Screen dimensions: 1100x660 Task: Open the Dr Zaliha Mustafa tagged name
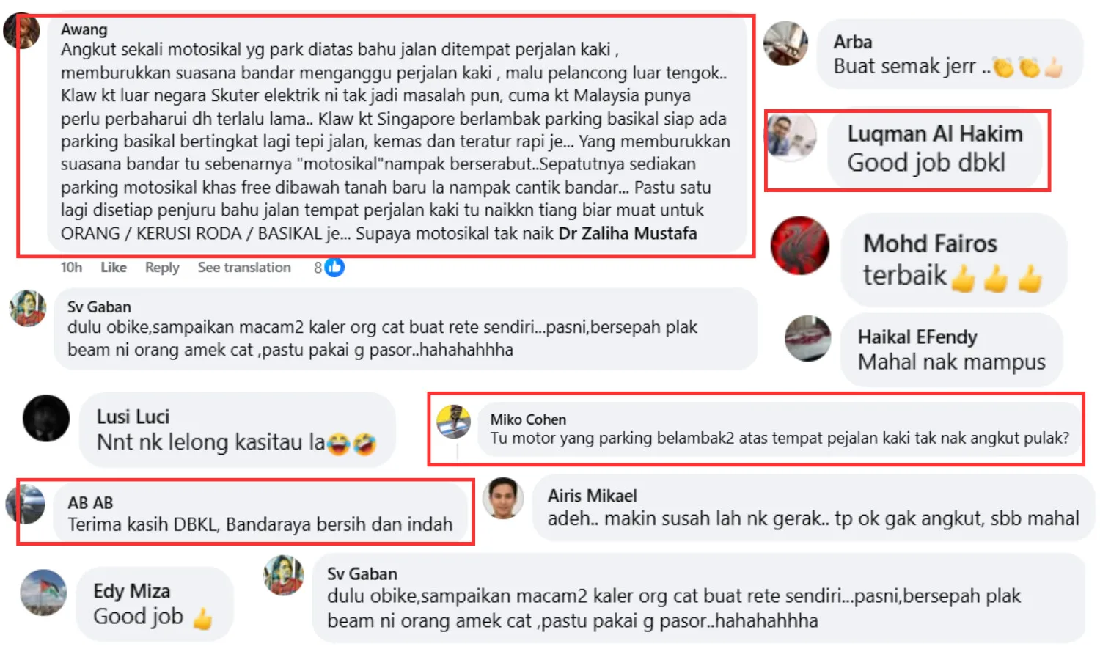pos(628,234)
